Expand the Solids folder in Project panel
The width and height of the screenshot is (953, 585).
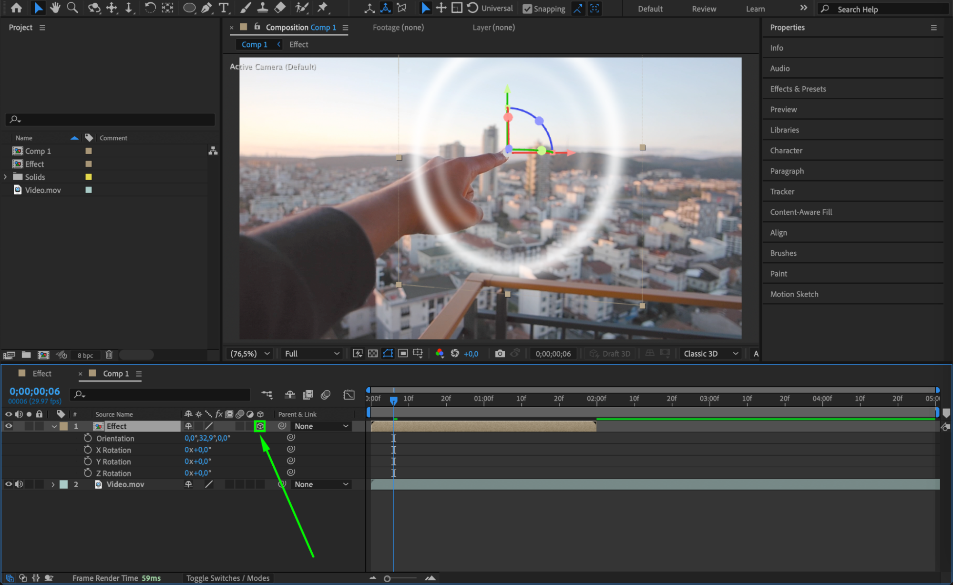click(5, 177)
